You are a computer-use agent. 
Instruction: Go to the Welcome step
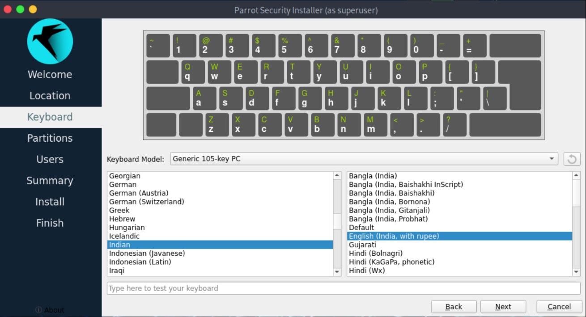[x=50, y=74]
